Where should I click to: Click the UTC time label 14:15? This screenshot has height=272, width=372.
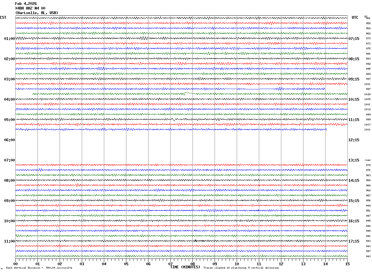[354, 181]
